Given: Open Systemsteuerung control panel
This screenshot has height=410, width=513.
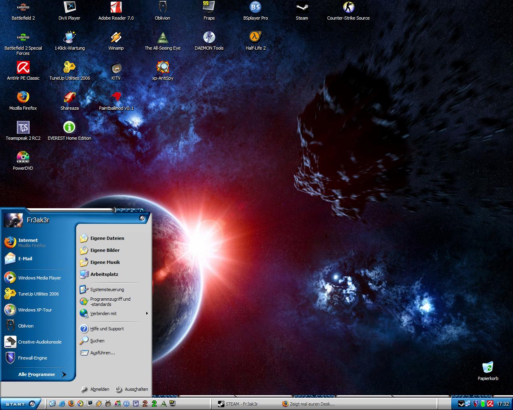Looking at the screenshot, I should click(114, 289).
